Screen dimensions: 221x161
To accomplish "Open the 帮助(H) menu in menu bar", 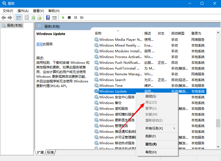I will click(x=54, y=11).
